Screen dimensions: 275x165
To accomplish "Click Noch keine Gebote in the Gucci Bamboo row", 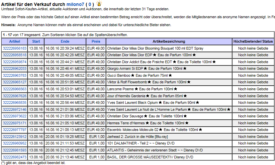I will coord(253,76).
